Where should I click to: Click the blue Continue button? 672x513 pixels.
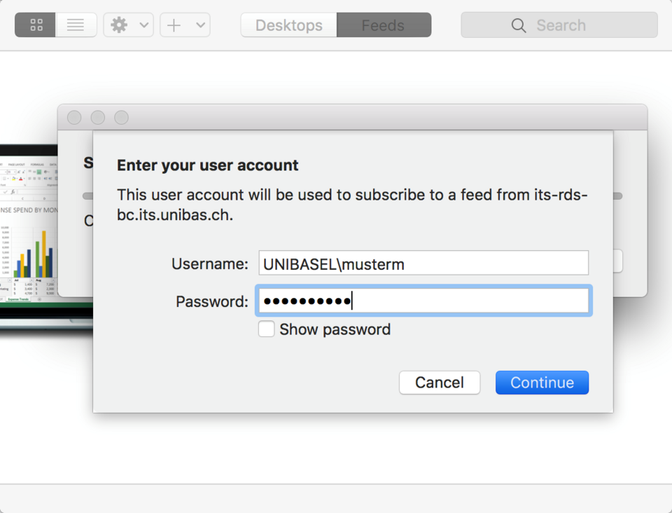coord(542,383)
